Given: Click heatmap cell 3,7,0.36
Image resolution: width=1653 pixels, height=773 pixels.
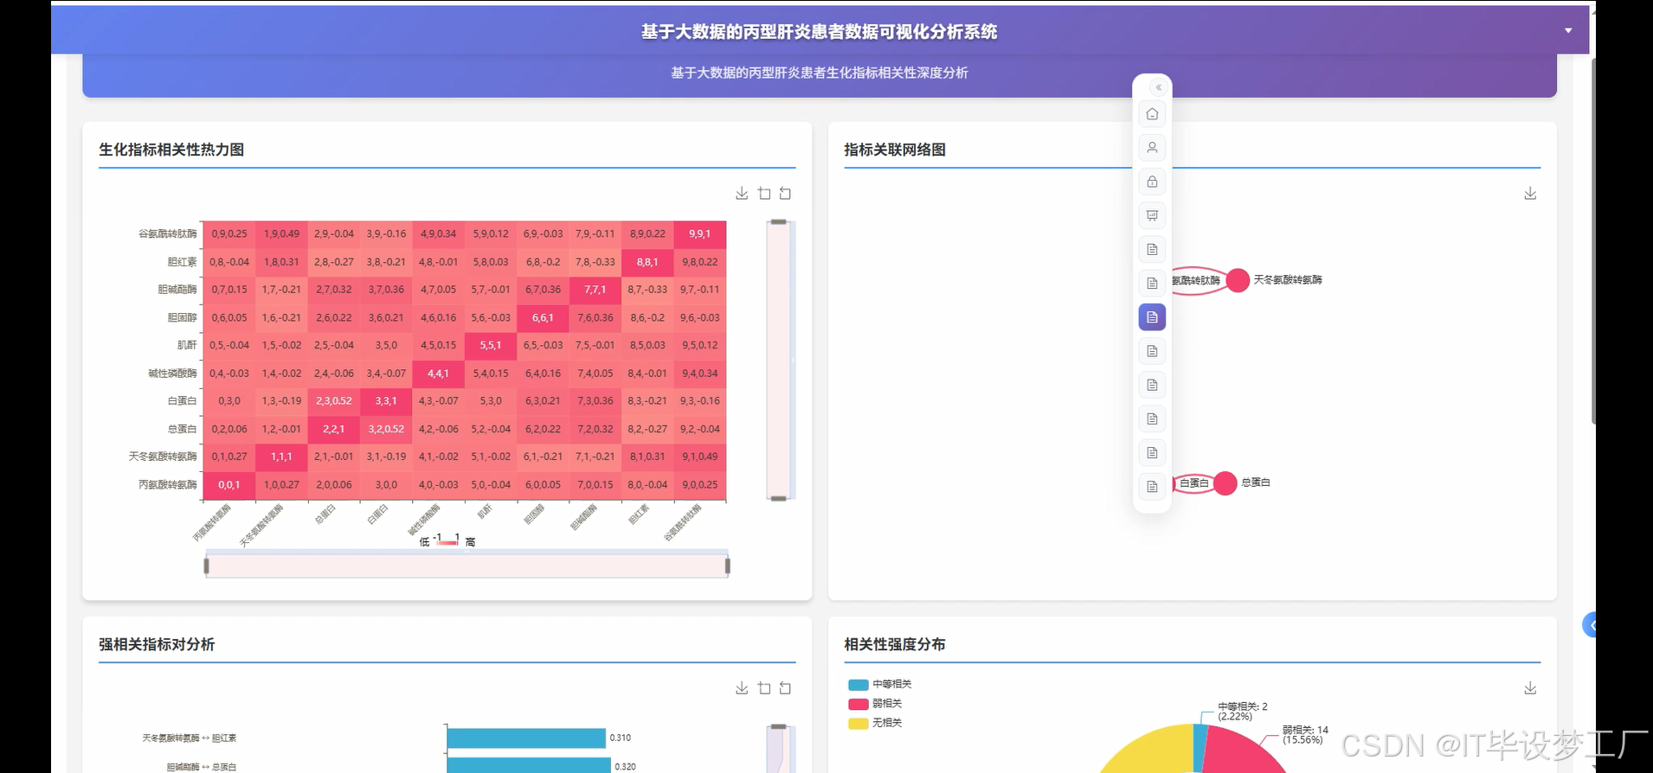Looking at the screenshot, I should tap(386, 290).
